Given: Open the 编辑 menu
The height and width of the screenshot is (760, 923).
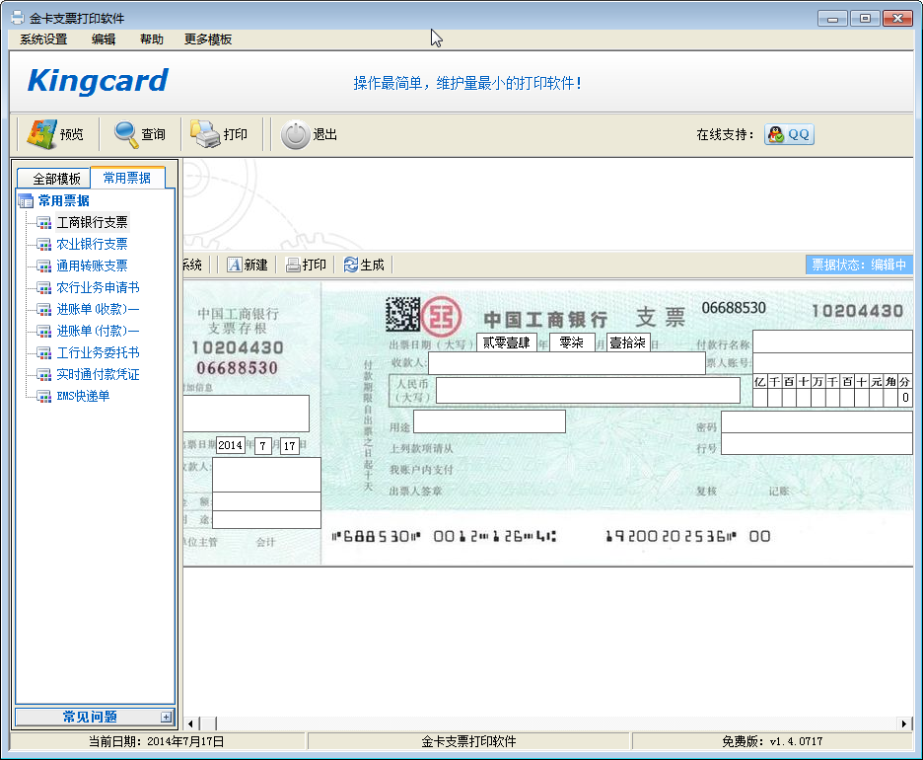Looking at the screenshot, I should (104, 39).
